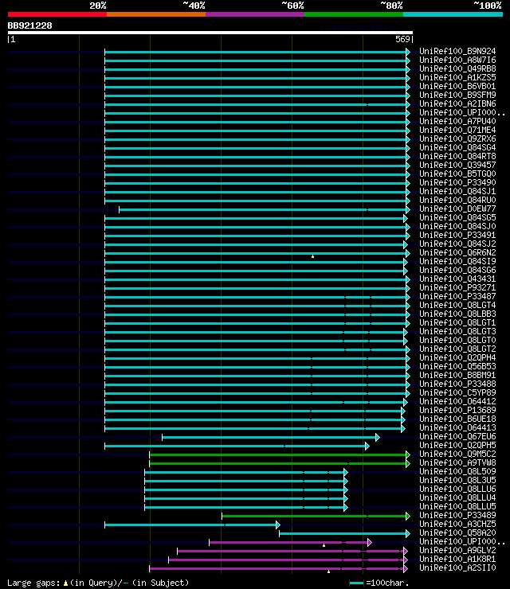Click the purple alignment bar for UniRef100_A9GLV2
Viewport: 510px width, 589px height.
(292, 551)
